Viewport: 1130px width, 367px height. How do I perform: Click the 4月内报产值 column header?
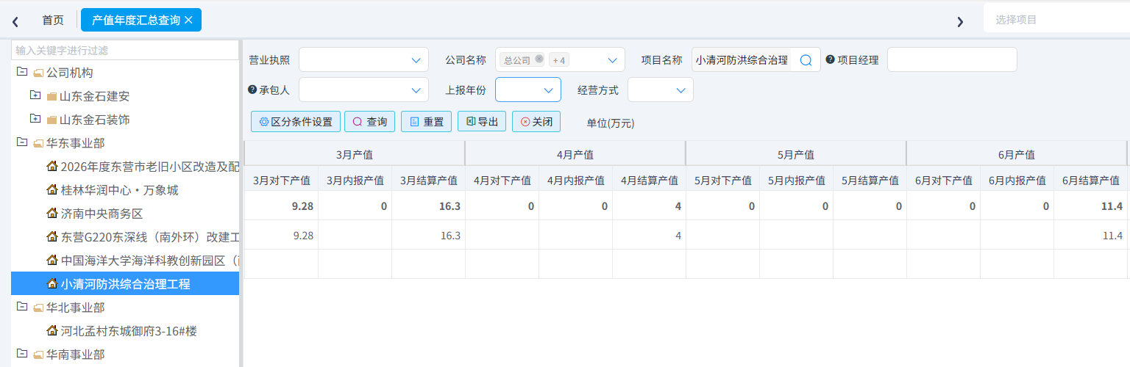(576, 180)
